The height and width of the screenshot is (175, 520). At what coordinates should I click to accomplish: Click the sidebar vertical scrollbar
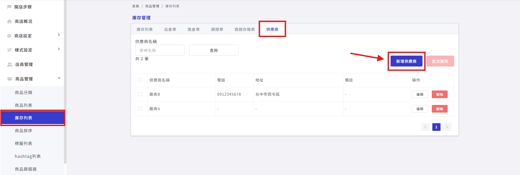65,82
